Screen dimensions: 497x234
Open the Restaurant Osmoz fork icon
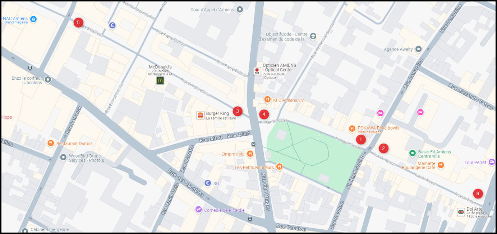tap(51, 143)
